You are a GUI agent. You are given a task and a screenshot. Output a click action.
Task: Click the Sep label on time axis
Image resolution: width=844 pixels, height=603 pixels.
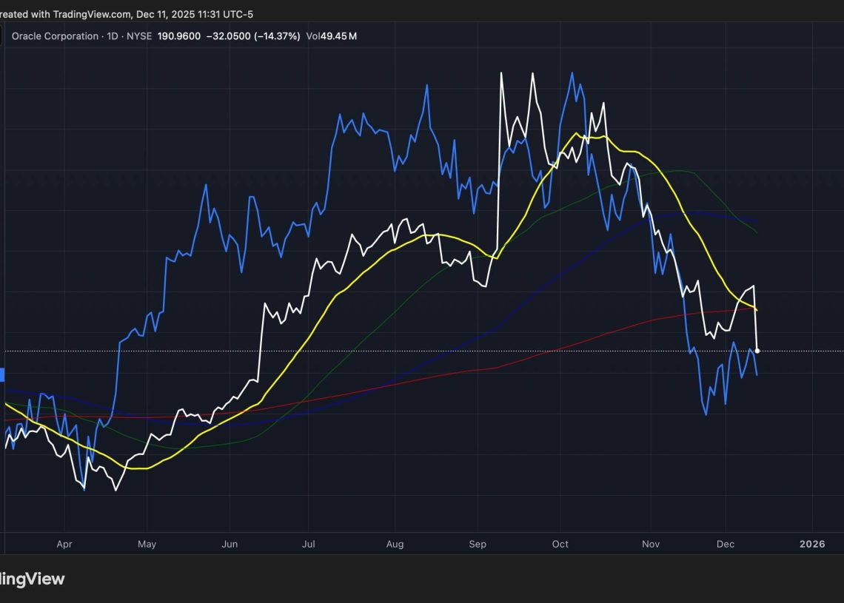tap(478, 545)
